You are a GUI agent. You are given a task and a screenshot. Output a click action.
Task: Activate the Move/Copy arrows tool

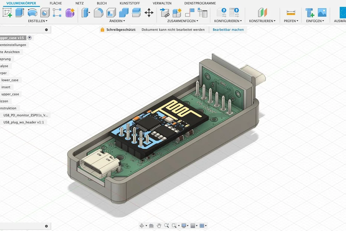pos(149,13)
